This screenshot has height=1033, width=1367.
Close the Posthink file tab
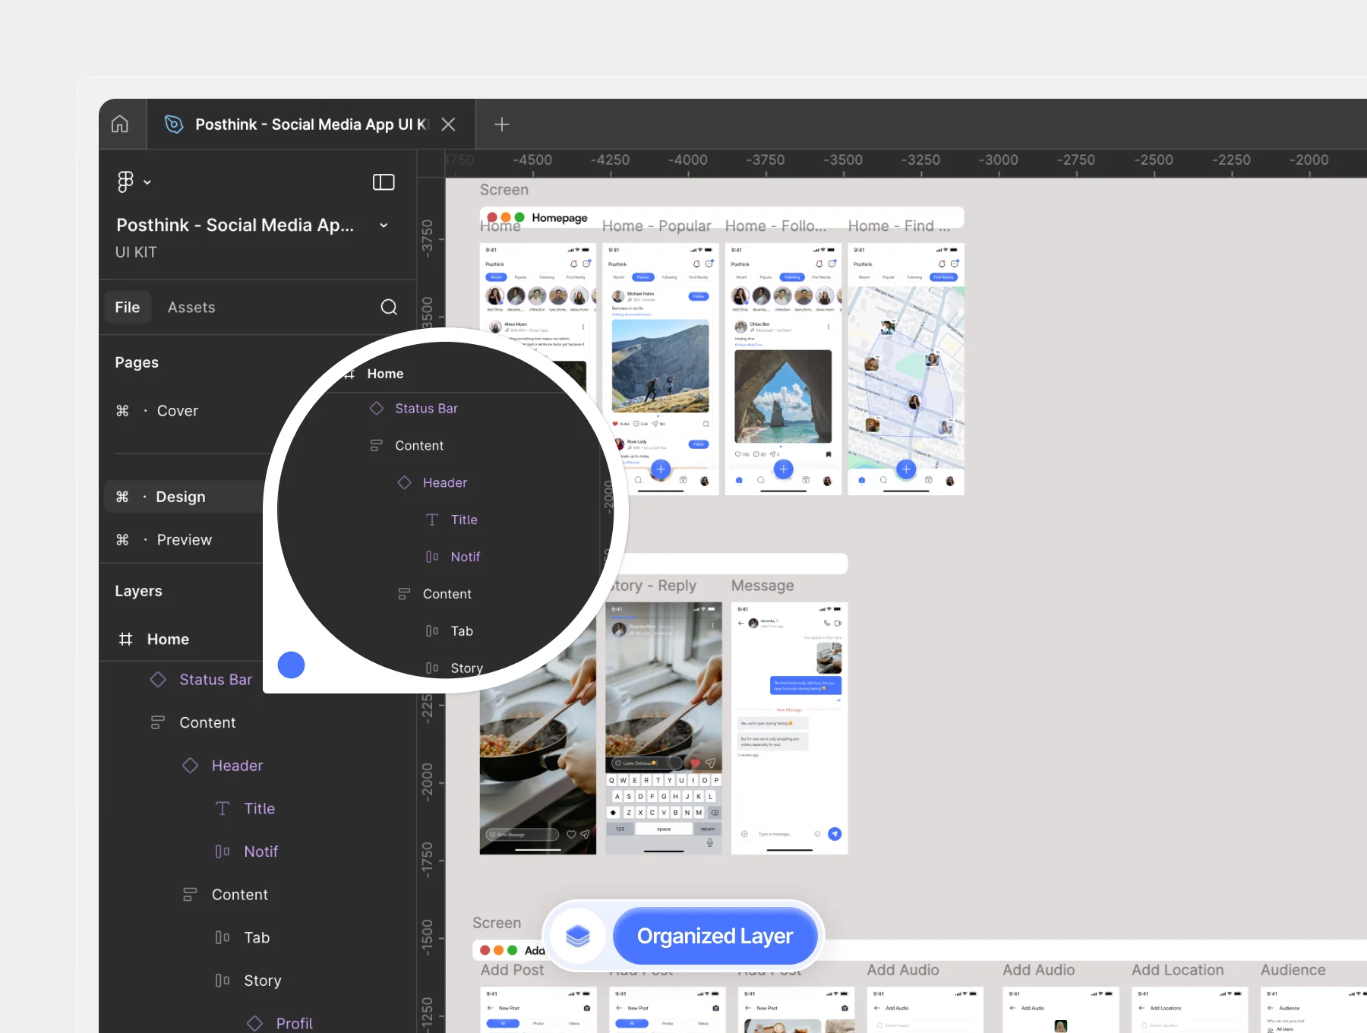[x=448, y=124]
